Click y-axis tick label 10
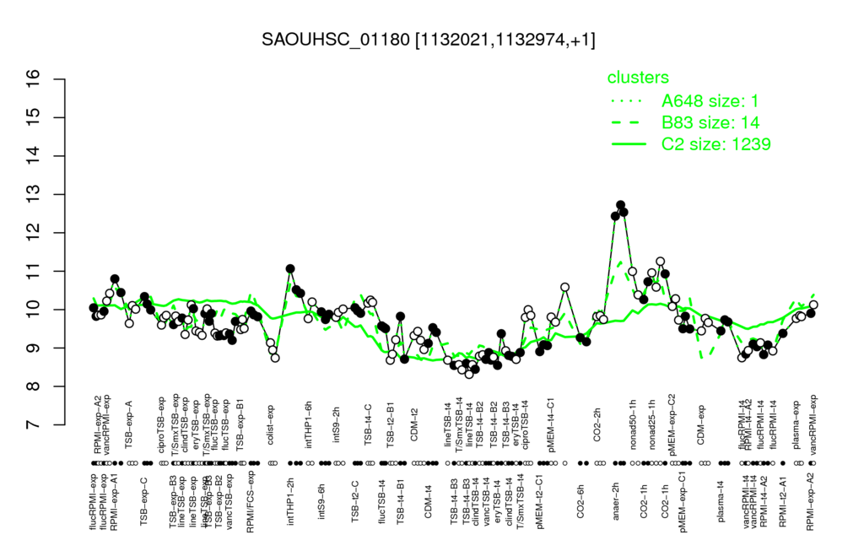Viewport: 864px width, 540px height. (x=33, y=310)
